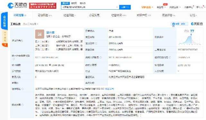Click the help icon under 统一社会信用代码
206x120 pixels.
13,59
